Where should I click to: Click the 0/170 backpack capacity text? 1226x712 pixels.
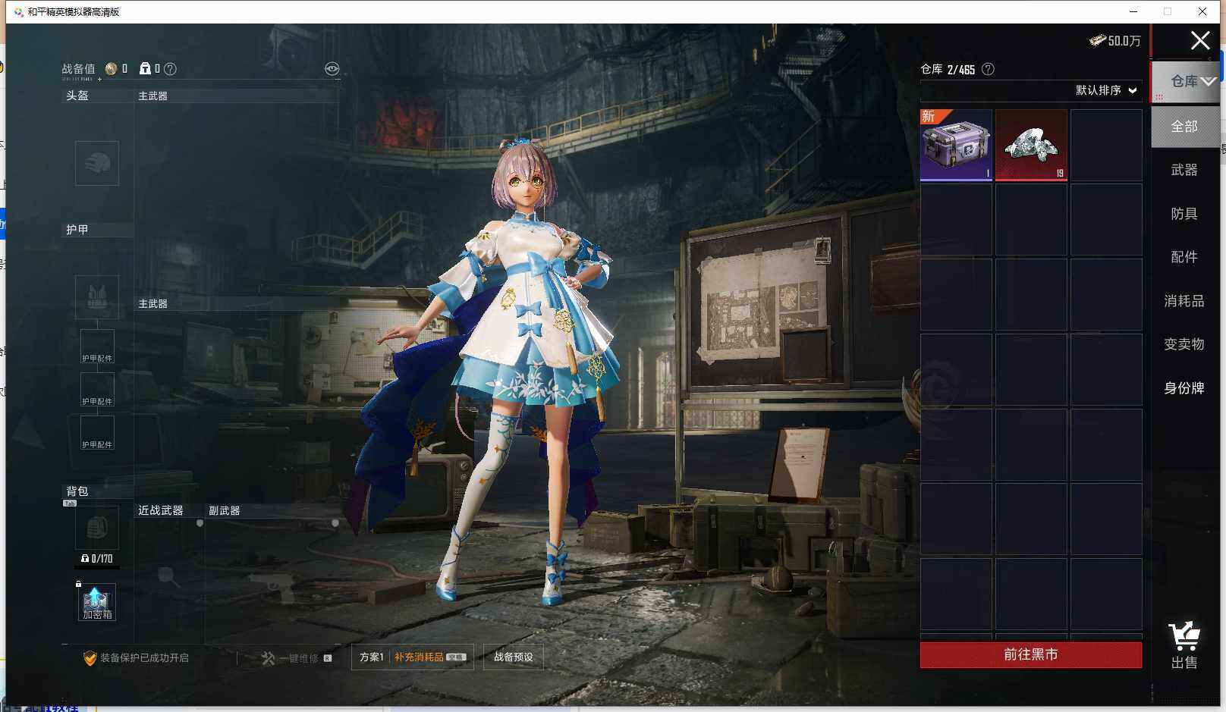pyautogui.click(x=97, y=559)
